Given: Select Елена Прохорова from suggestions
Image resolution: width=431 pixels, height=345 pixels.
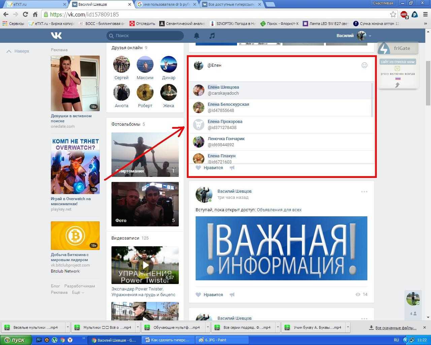Looking at the screenshot, I should [x=281, y=125].
